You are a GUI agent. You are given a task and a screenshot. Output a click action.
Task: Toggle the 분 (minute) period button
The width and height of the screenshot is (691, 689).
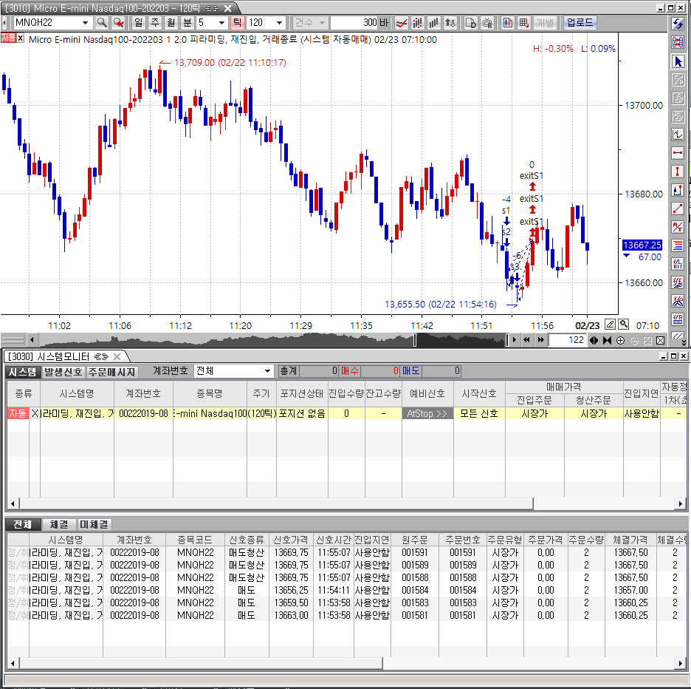(x=188, y=23)
